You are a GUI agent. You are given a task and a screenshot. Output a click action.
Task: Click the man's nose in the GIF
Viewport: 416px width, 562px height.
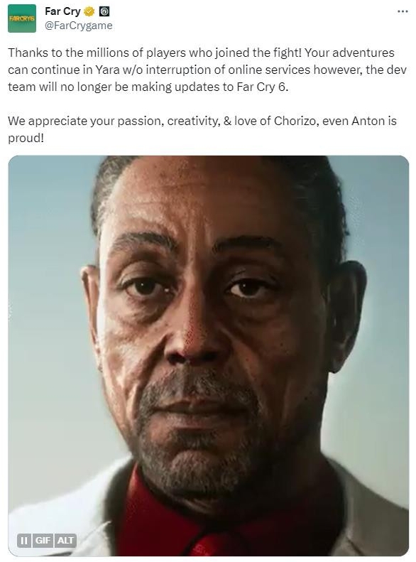coord(195,340)
